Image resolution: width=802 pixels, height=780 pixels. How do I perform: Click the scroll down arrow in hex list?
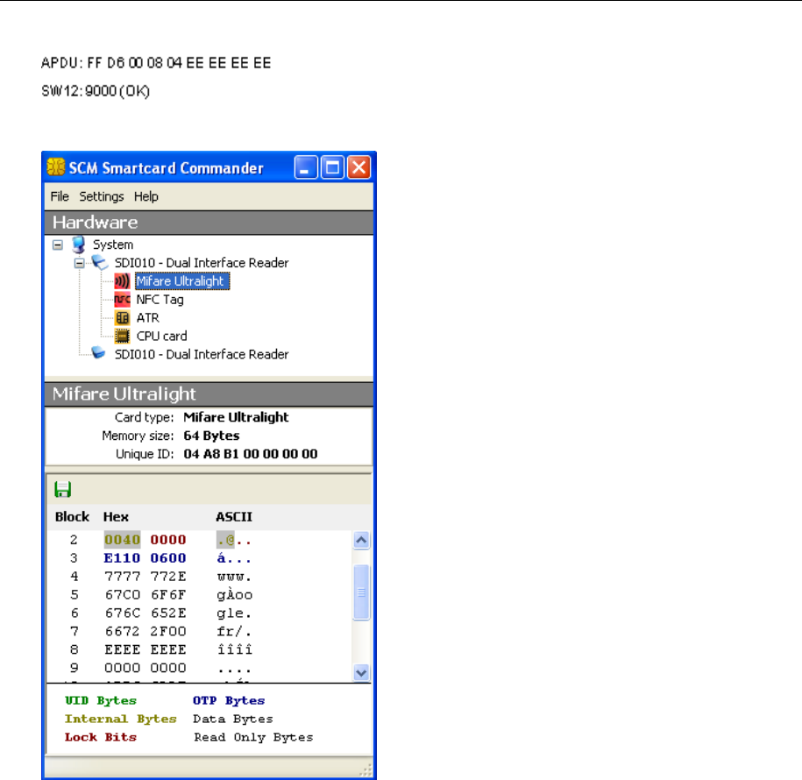(x=361, y=672)
